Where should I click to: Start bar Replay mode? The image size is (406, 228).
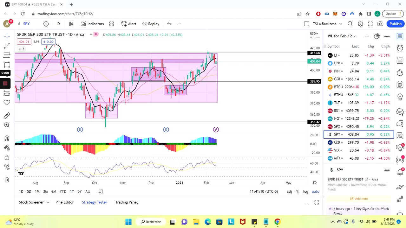[151, 24]
